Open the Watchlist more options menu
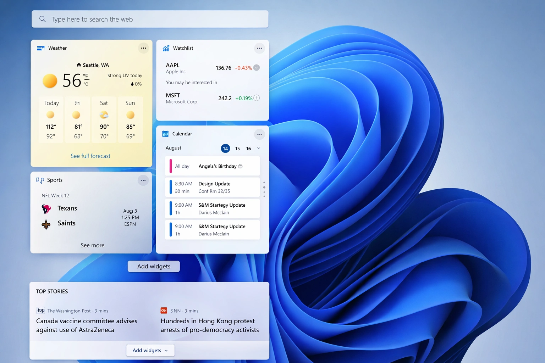 click(x=259, y=48)
